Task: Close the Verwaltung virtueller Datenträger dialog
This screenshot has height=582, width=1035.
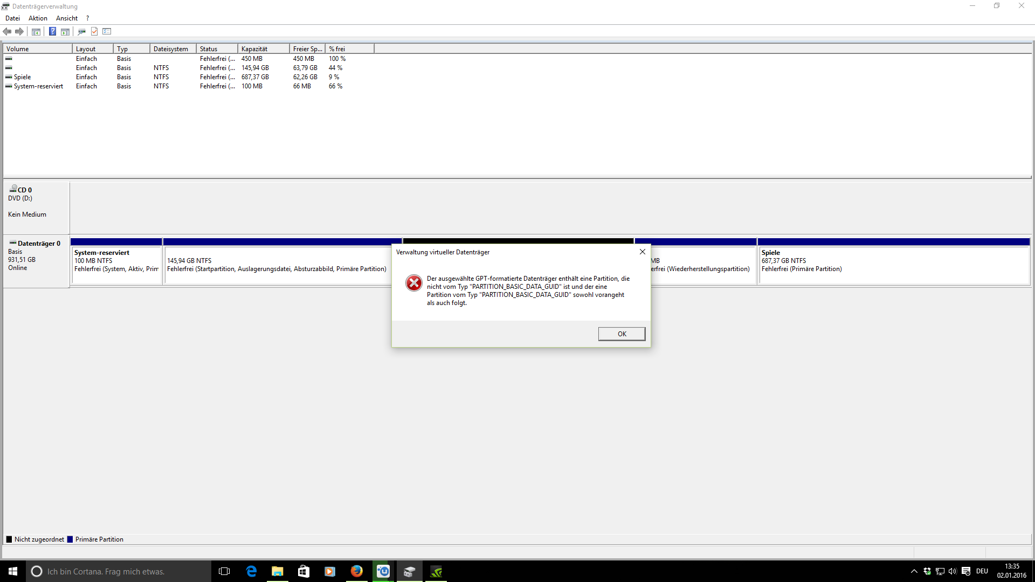Action: (x=642, y=252)
